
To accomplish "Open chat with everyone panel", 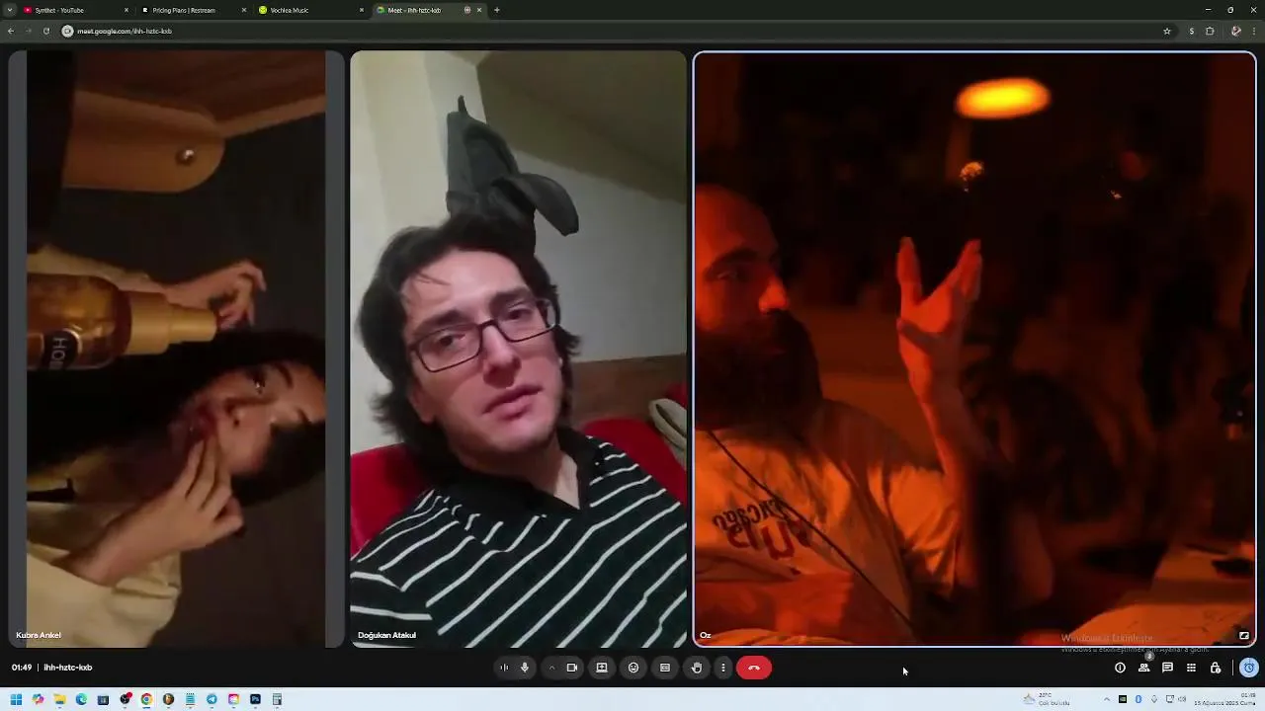I will (x=1167, y=668).
